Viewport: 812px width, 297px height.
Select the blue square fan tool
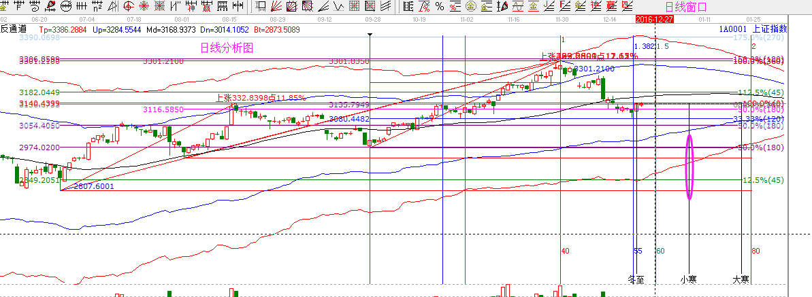292,6
